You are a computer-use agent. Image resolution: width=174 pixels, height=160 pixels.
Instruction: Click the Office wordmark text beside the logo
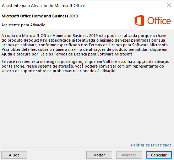point(159,21)
